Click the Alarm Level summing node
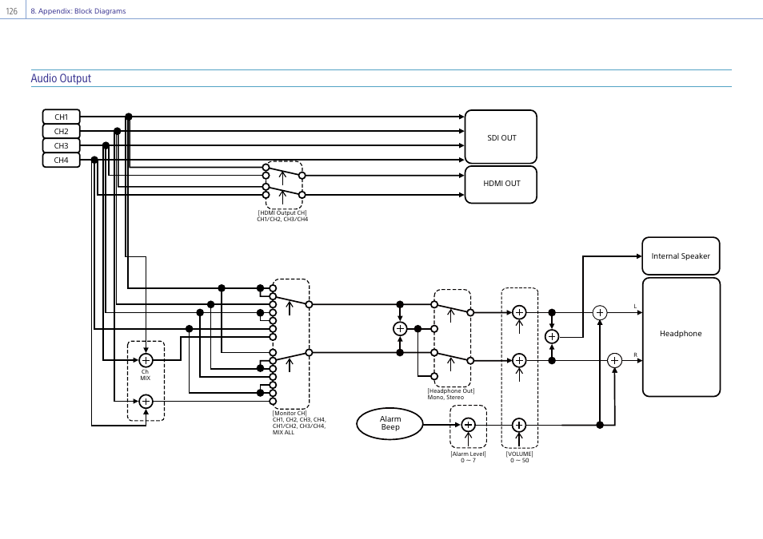The width and height of the screenshot is (763, 539). (468, 425)
